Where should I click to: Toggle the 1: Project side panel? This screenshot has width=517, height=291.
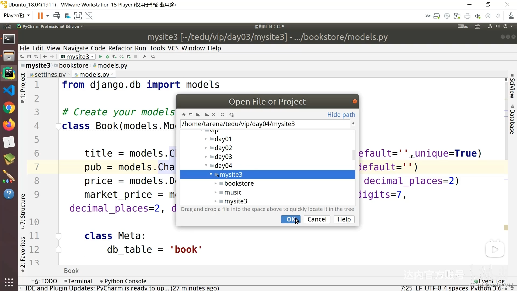pos(23,88)
